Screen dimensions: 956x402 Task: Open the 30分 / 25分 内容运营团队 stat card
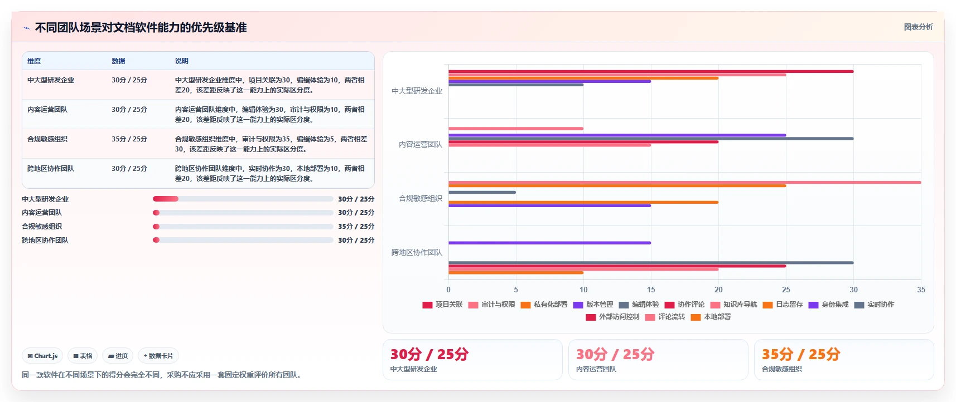pyautogui.click(x=658, y=360)
